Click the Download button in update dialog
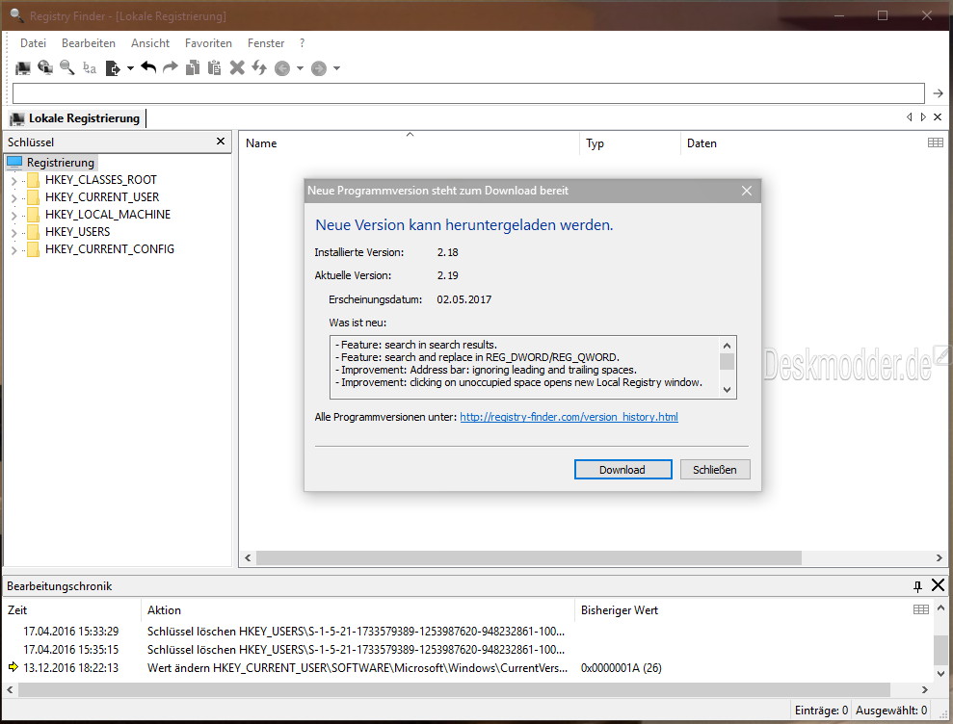This screenshot has height=724, width=953. coord(623,470)
